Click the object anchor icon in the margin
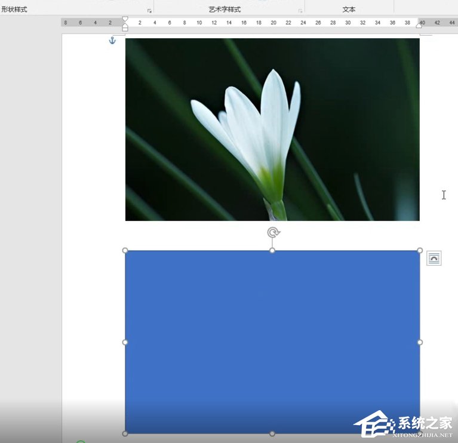This screenshot has height=443, width=458. click(x=112, y=41)
